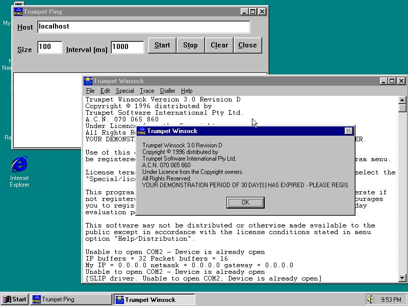408x306 pixels.
Task: Clear the ping output in Trumpet Ping
Action: tap(219, 45)
